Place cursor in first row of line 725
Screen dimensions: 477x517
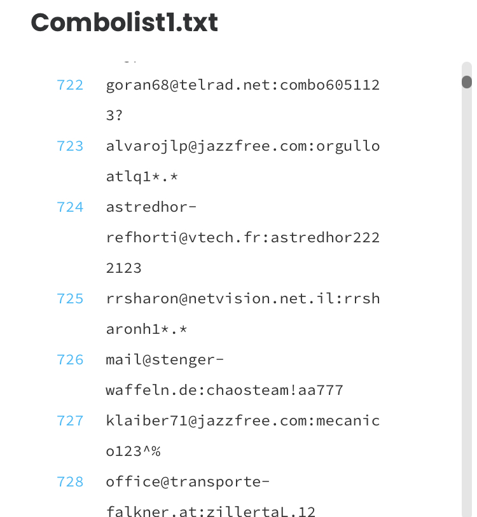[242, 299]
